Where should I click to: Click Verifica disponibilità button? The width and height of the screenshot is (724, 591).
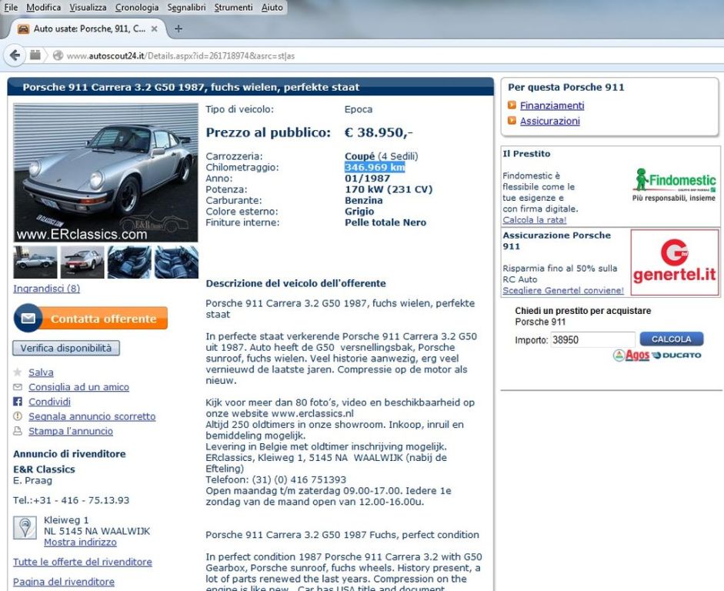(66, 348)
